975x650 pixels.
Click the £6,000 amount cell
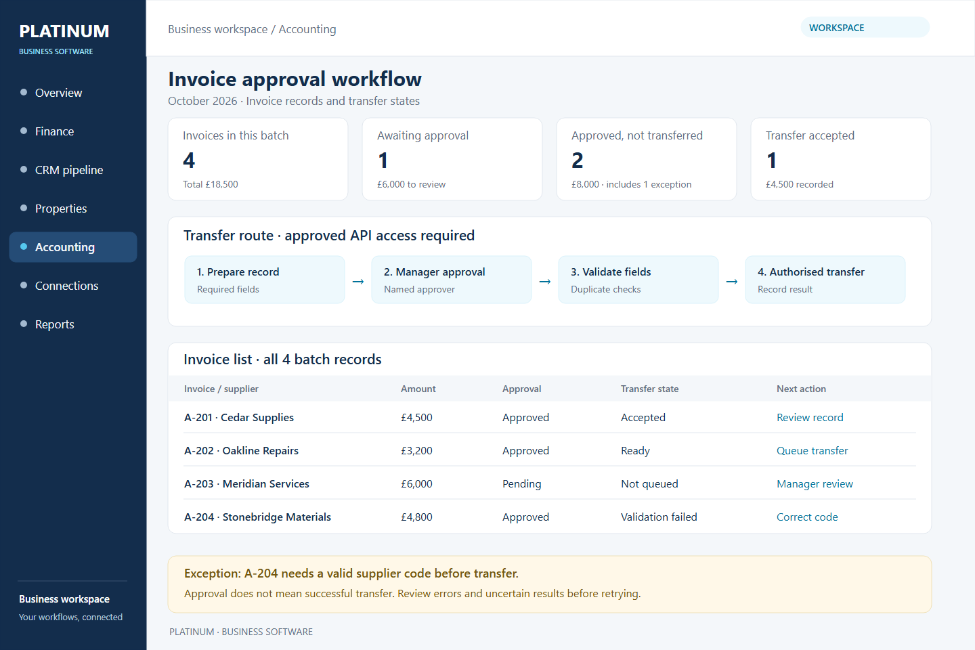(x=416, y=484)
